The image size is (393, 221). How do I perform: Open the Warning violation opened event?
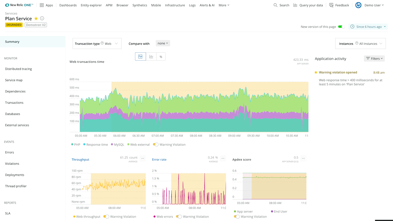(338, 72)
